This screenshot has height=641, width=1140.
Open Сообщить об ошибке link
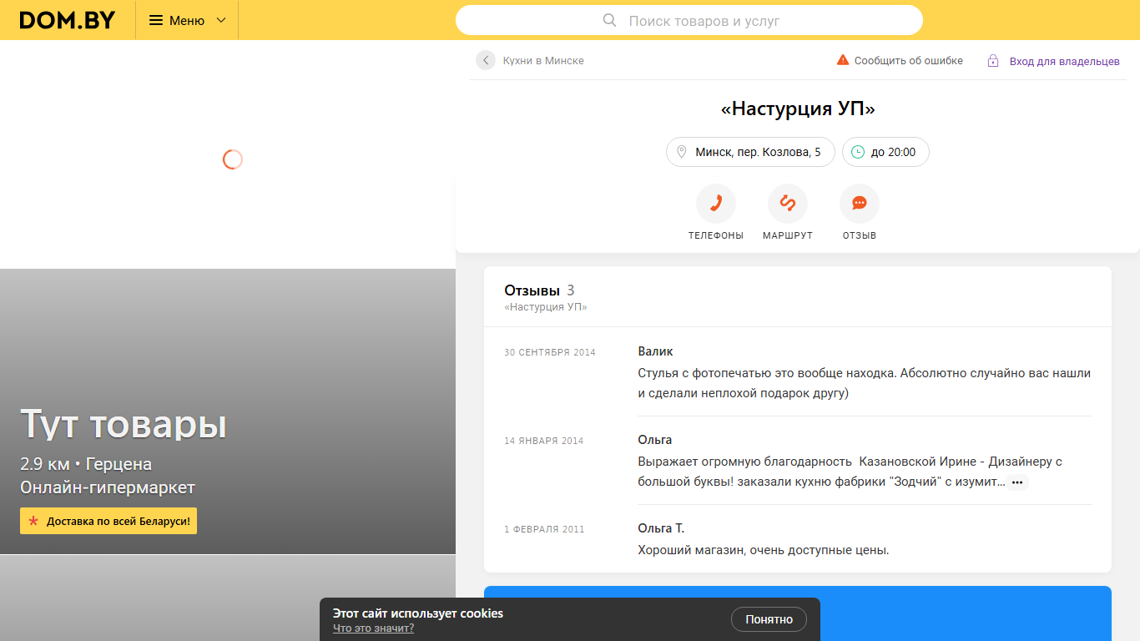909,61
